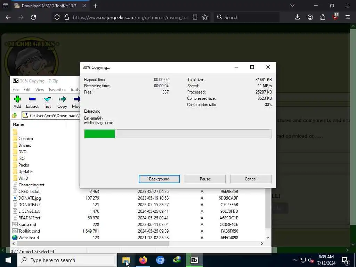Close the Download MSMG ToolKit tab
The height and width of the screenshot is (267, 356).
84,6
